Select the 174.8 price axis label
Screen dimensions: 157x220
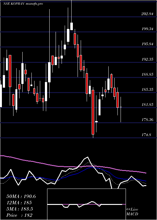coord(146,135)
